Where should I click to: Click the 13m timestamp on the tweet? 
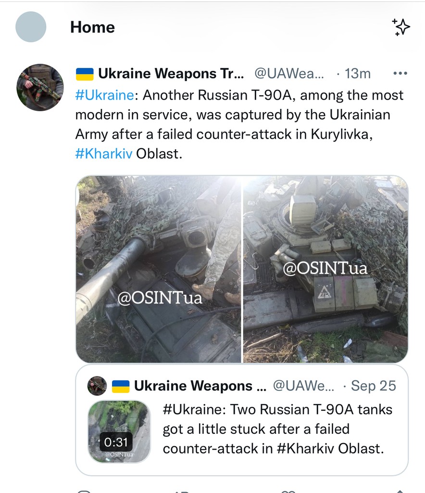click(358, 73)
